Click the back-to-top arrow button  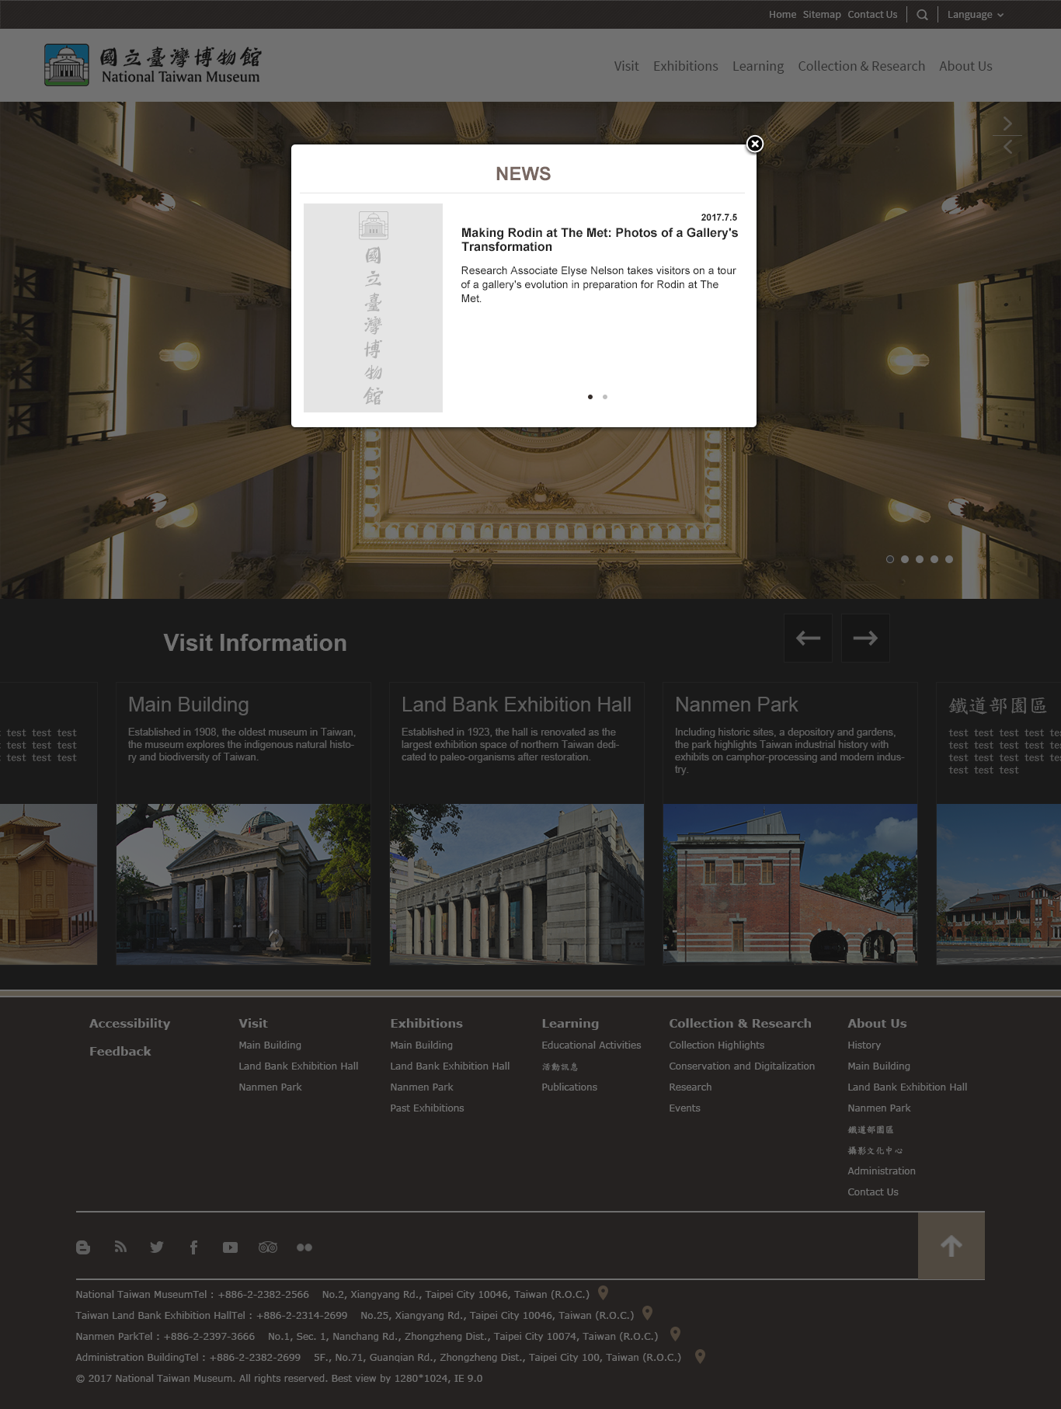click(951, 1246)
